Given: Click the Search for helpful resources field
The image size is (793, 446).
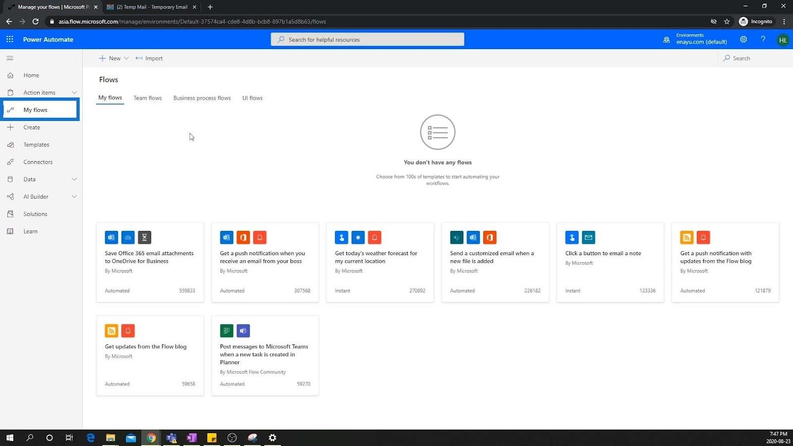Looking at the screenshot, I should (367, 40).
